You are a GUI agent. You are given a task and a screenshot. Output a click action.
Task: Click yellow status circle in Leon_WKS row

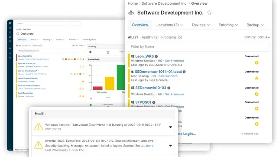click(256, 63)
